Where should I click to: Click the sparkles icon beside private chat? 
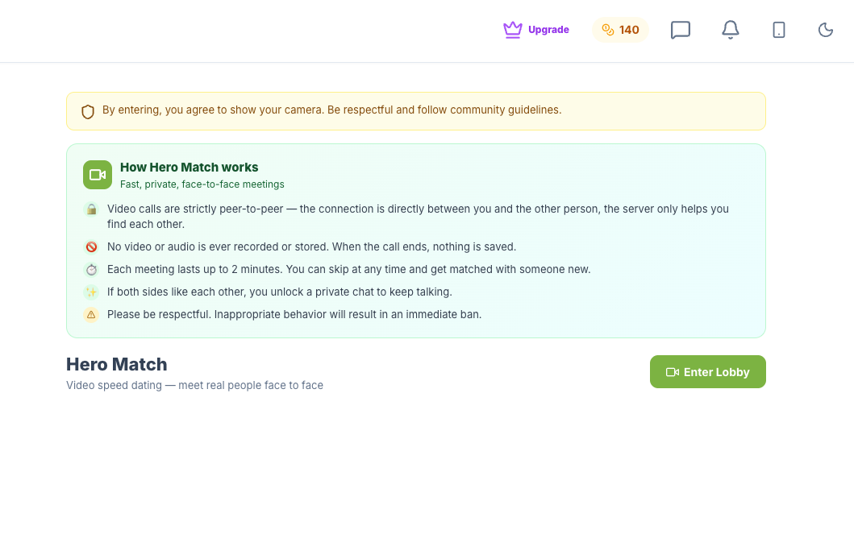[x=91, y=292]
